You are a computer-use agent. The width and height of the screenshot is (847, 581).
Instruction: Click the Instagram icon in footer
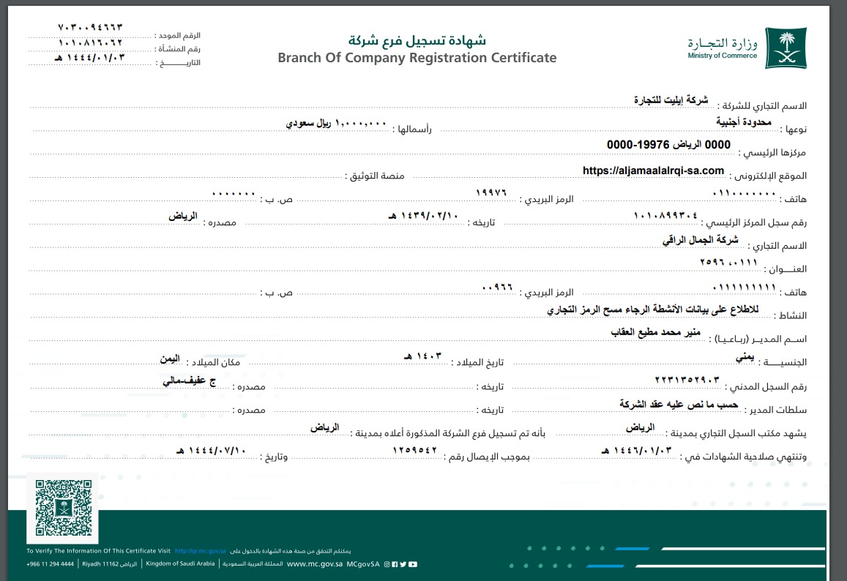click(x=387, y=564)
